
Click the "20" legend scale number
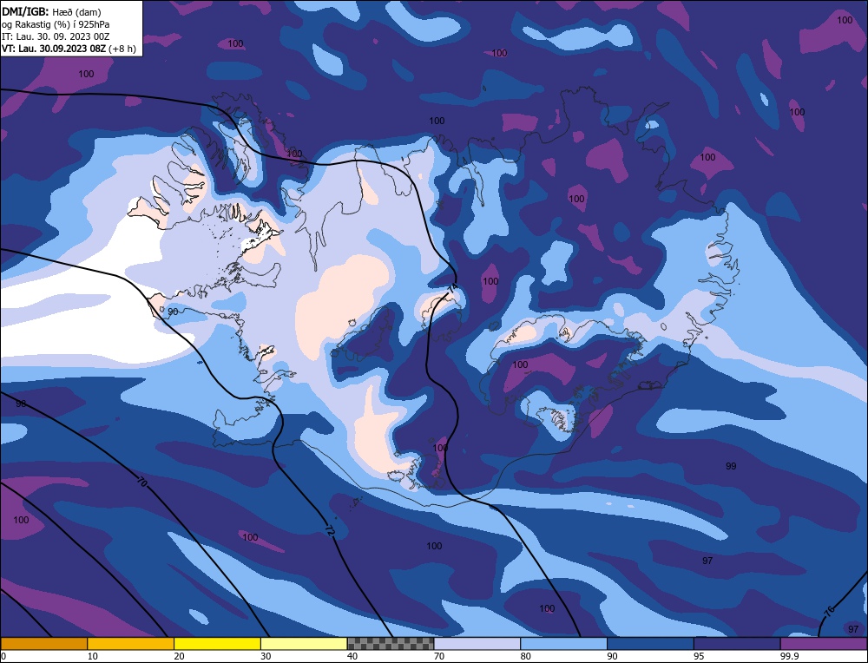click(179, 656)
